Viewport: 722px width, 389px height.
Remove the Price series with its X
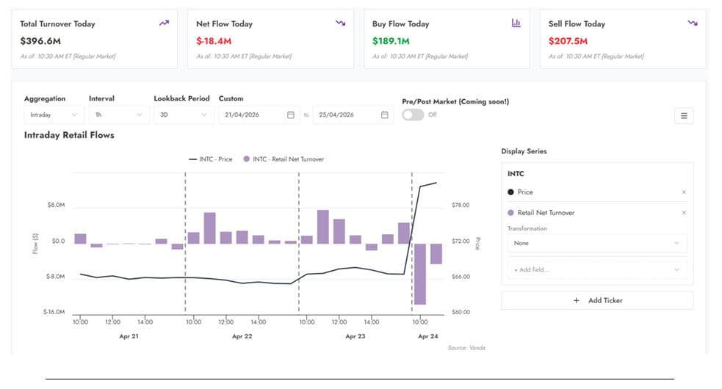tap(684, 192)
